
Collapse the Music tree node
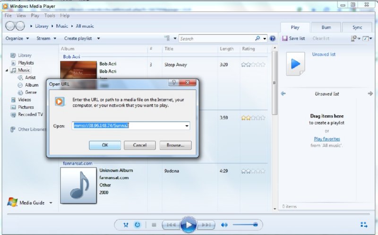pyautogui.click(x=7, y=70)
